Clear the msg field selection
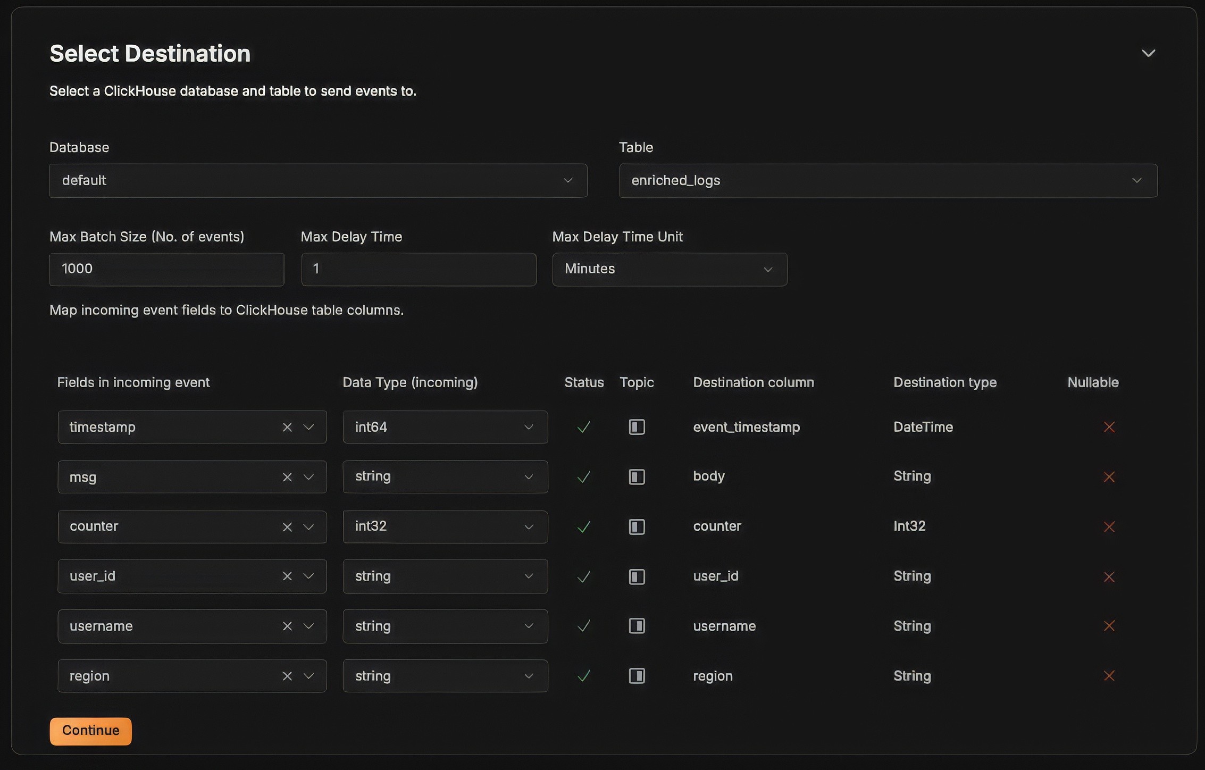 coord(287,477)
